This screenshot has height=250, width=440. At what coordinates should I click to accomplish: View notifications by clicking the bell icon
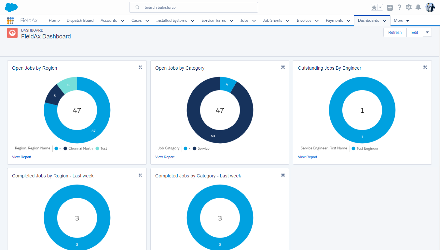(x=418, y=7)
